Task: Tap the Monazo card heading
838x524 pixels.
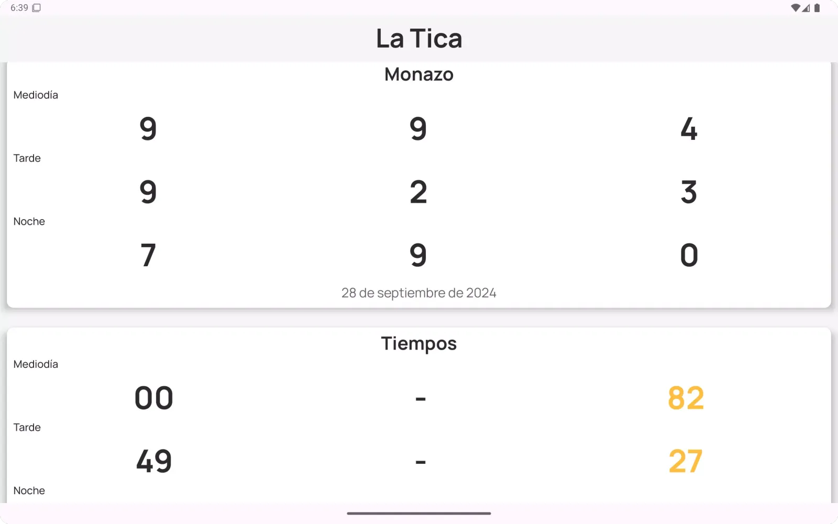Action: (x=419, y=74)
